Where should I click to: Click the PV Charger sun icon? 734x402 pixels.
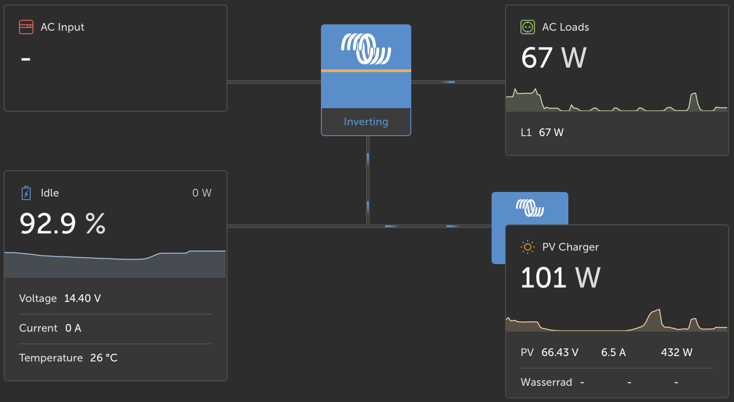pyautogui.click(x=528, y=247)
